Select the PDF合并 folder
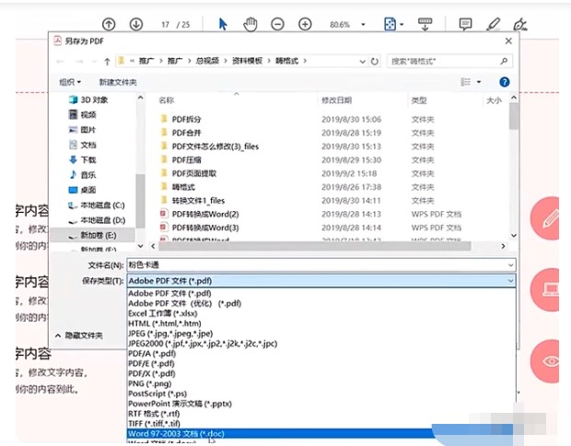This screenshot has width=571, height=446. point(181,133)
